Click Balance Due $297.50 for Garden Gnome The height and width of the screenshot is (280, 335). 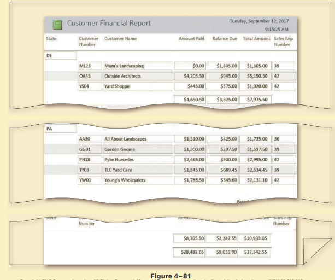point(222,149)
